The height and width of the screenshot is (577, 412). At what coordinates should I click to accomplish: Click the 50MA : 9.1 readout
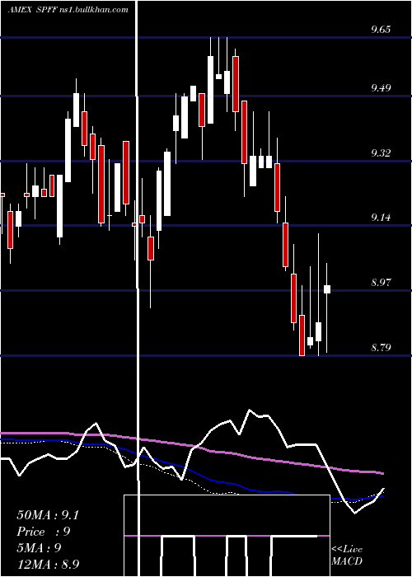point(48,515)
